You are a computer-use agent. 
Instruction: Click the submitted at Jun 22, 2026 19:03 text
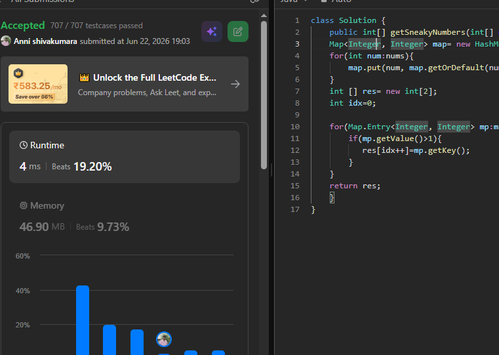tap(134, 41)
